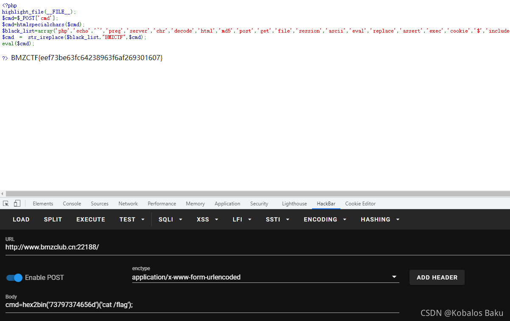The height and width of the screenshot is (321, 510).
Task: Open the Application tab
Action: pyautogui.click(x=228, y=204)
